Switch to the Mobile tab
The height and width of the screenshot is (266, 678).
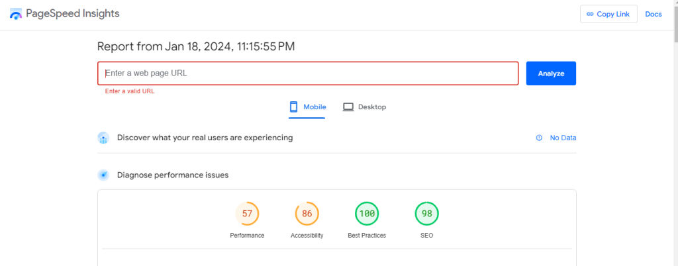click(307, 107)
